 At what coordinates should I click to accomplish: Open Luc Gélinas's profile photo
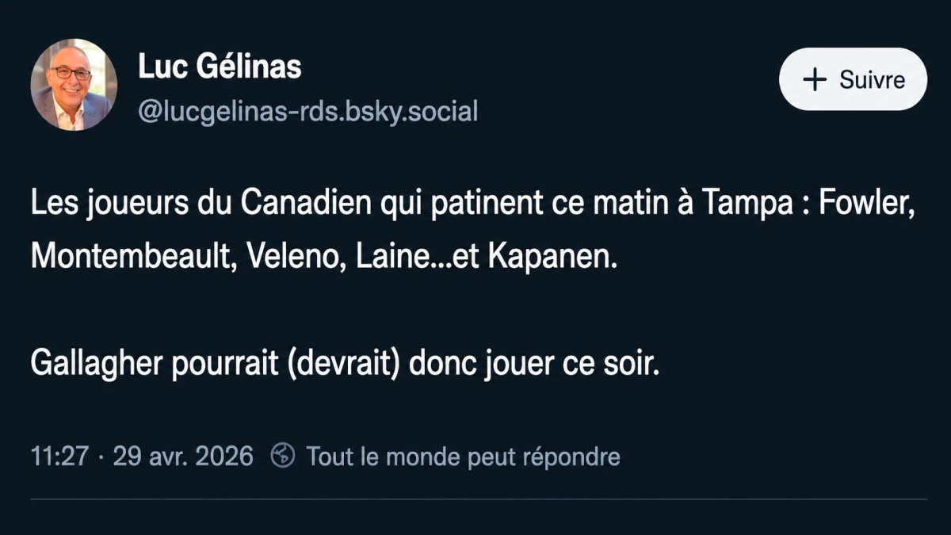pos(74,84)
